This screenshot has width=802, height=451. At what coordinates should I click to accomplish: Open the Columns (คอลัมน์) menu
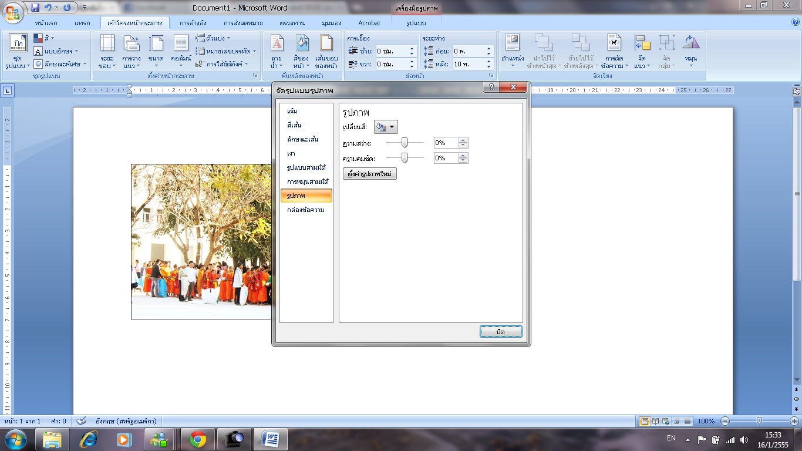click(181, 52)
